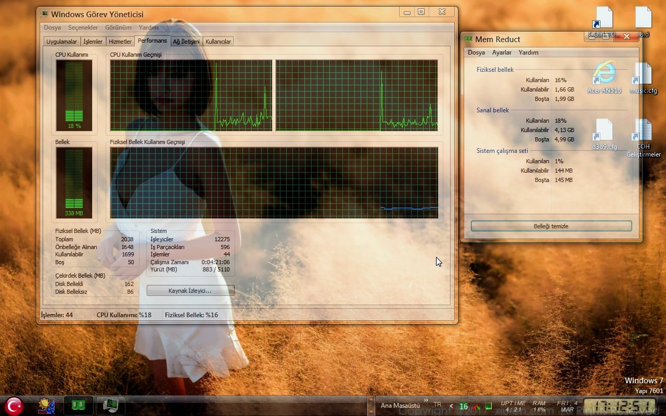The width and height of the screenshot is (666, 416).
Task: Click the Toplam value 2038
Action: 127,239
